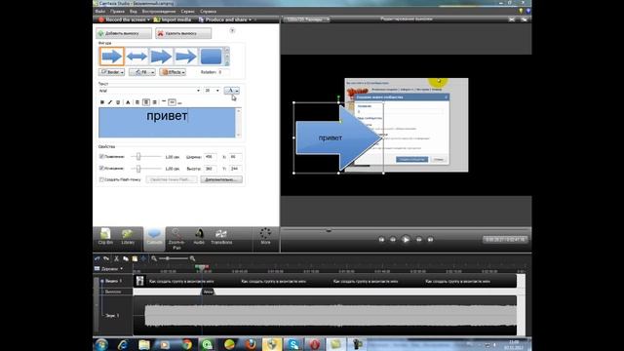
Task: Click the green add callout button
Action: point(124,33)
